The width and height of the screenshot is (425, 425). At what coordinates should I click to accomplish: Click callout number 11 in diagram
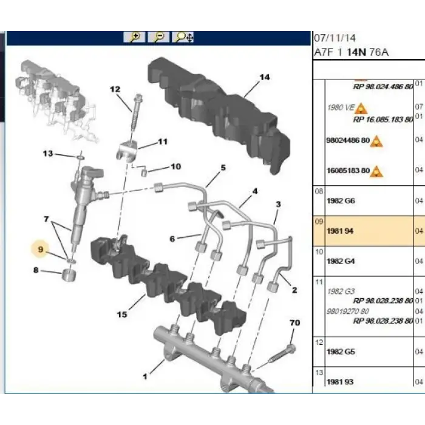[162, 141]
